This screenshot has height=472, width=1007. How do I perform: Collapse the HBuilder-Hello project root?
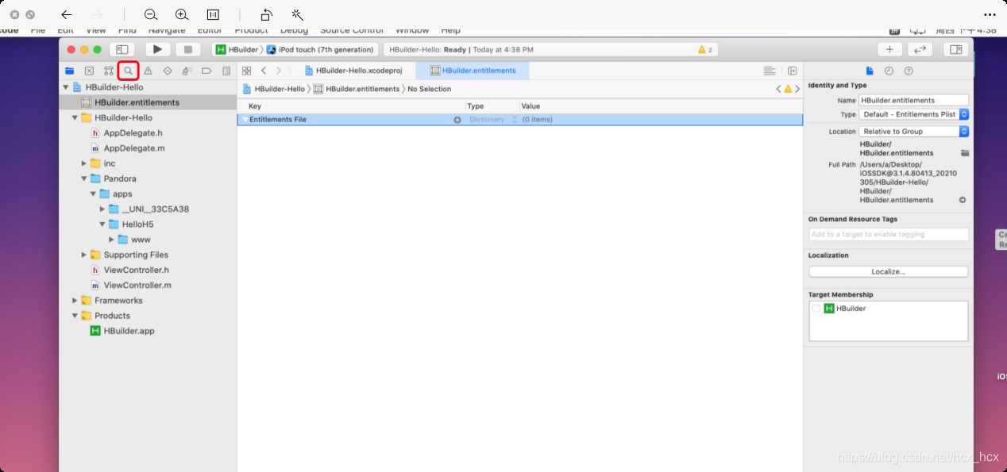point(66,87)
